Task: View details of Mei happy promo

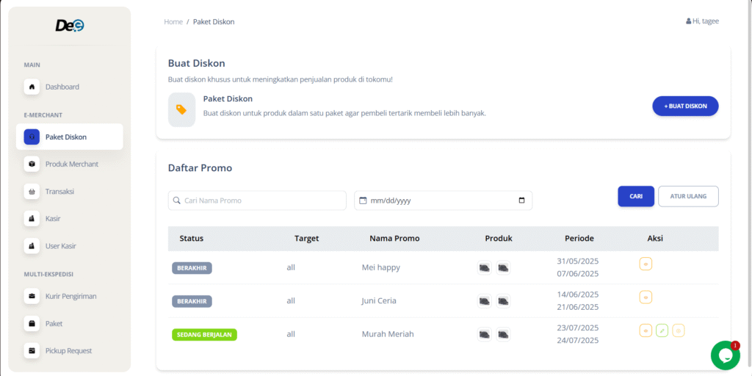Action: (x=646, y=264)
